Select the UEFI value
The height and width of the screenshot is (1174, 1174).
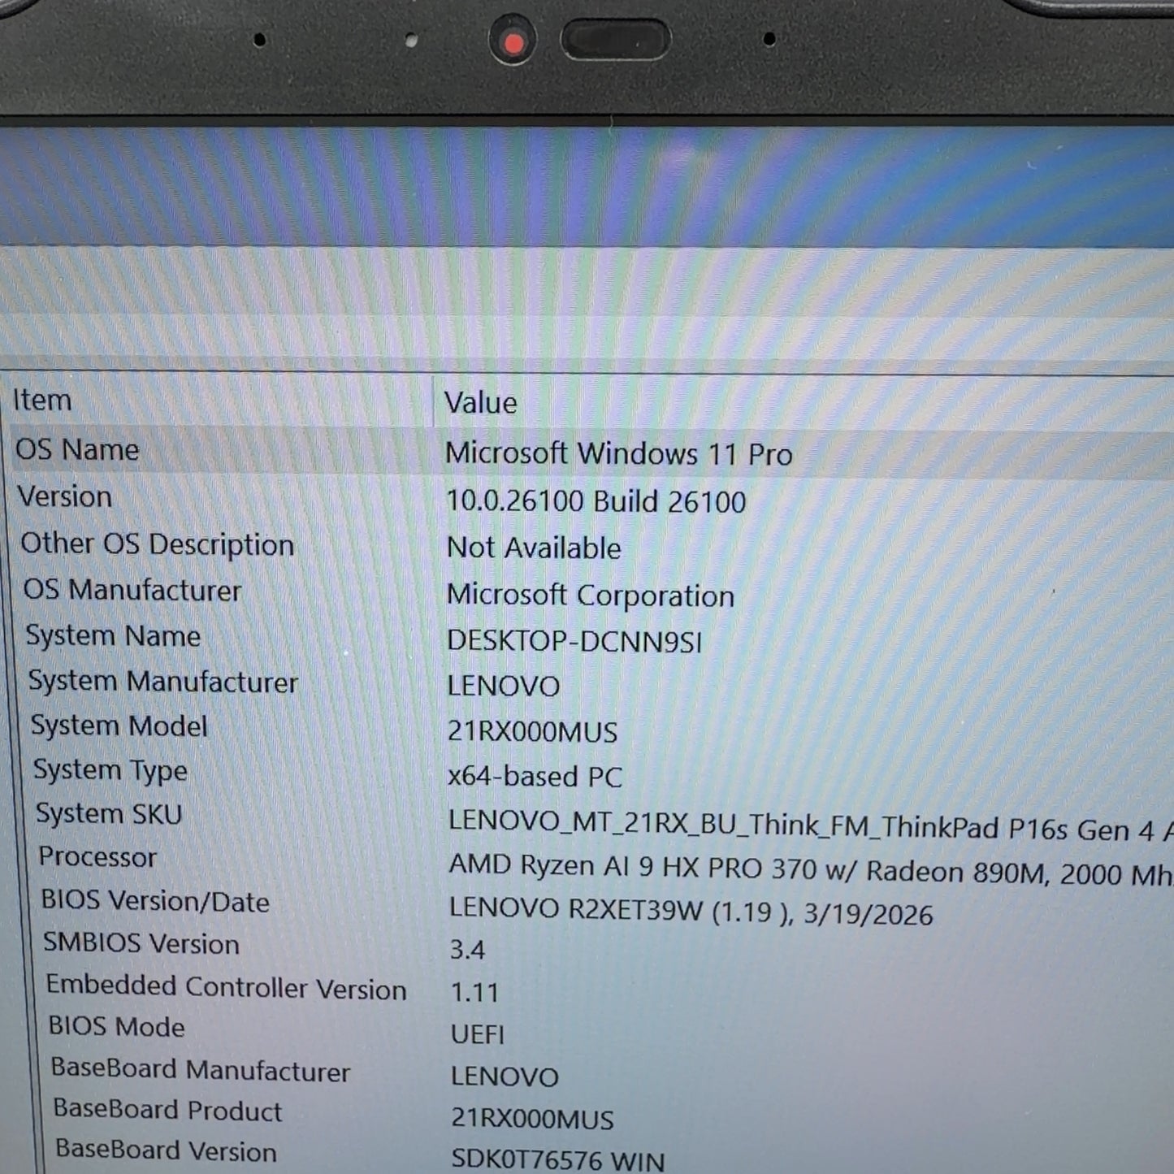point(478,1033)
